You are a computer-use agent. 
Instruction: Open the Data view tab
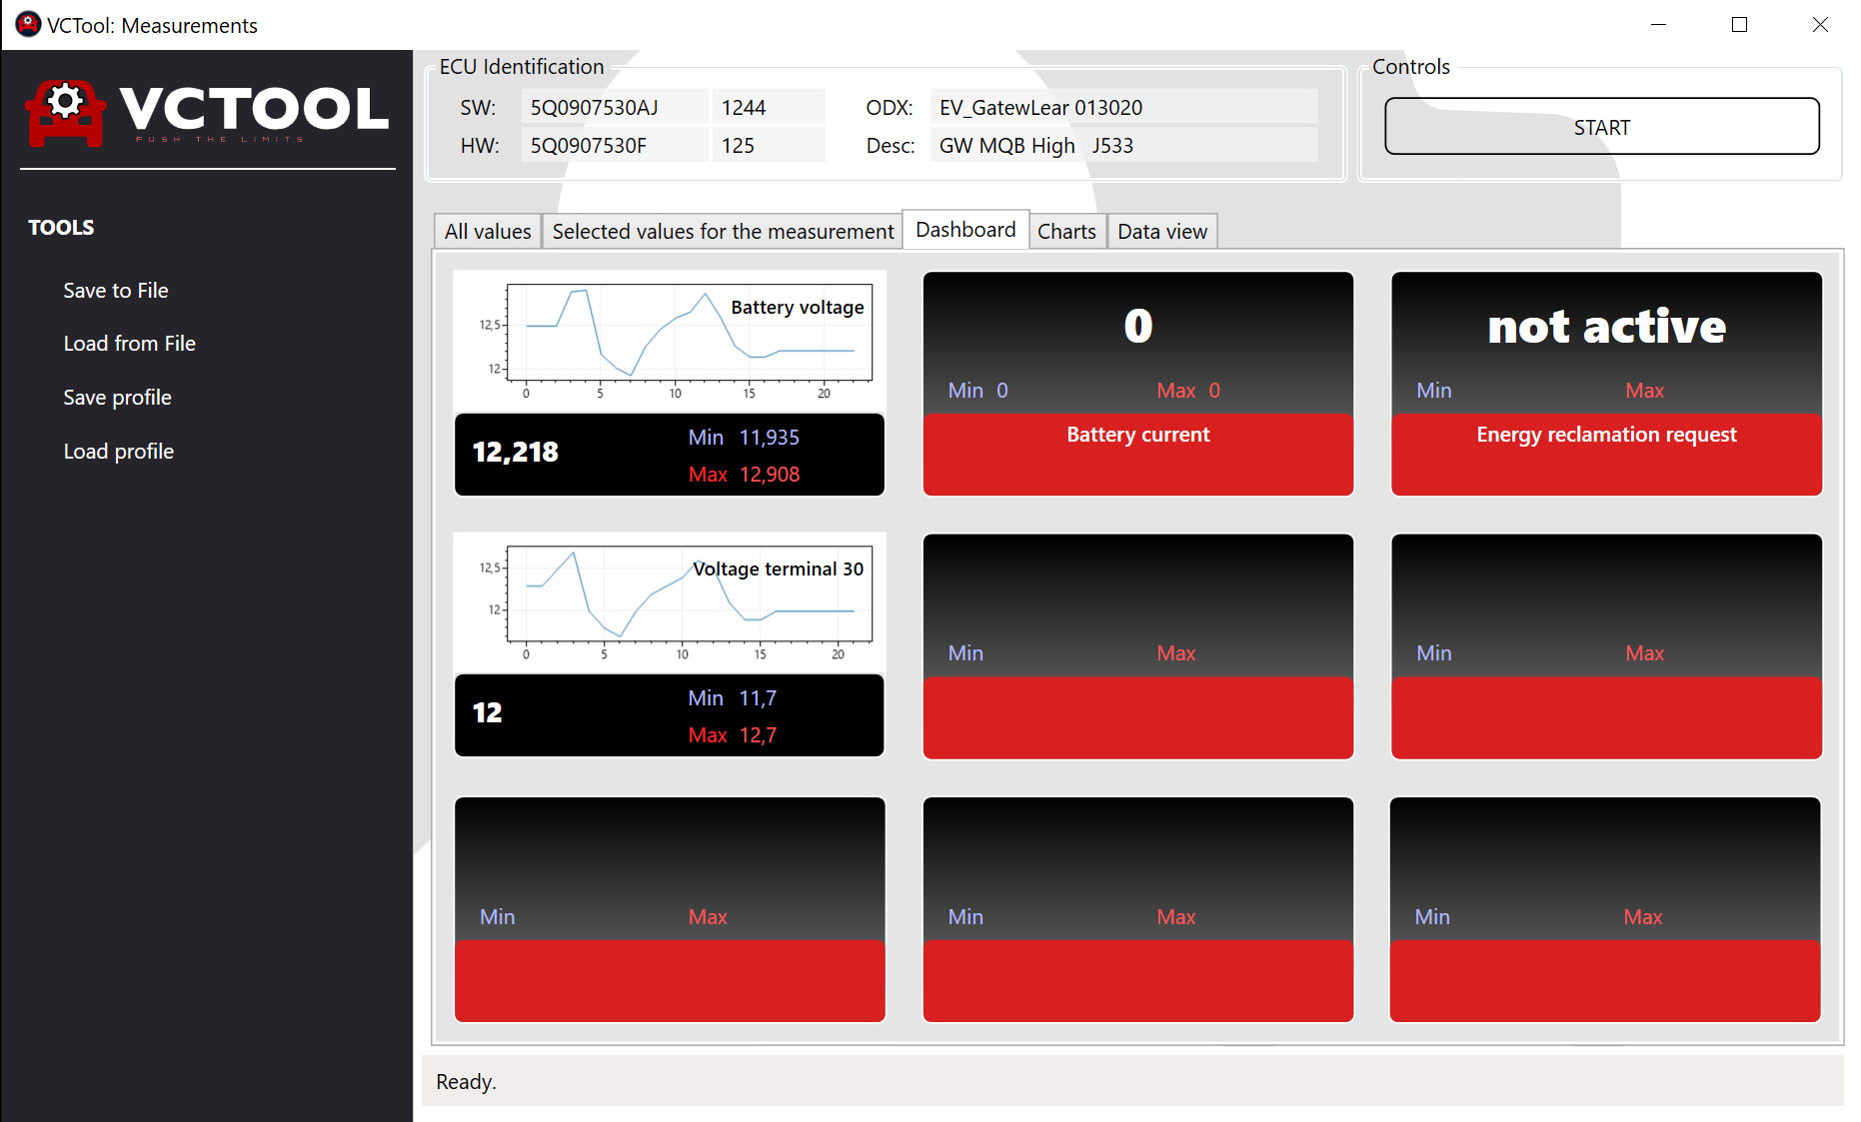point(1161,232)
